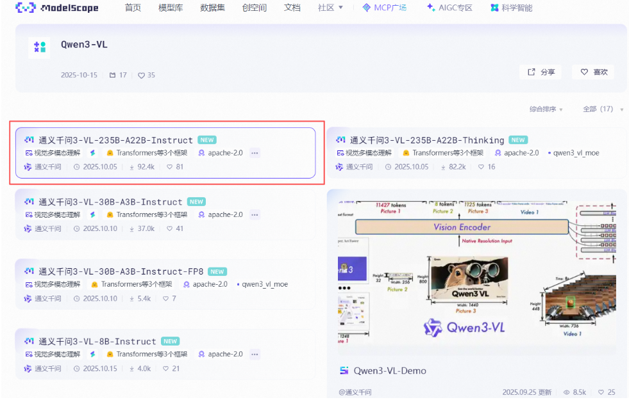This screenshot has width=629, height=400.
Task: Open 通义千问3-VL-8B-Instruct model
Action: pos(97,342)
